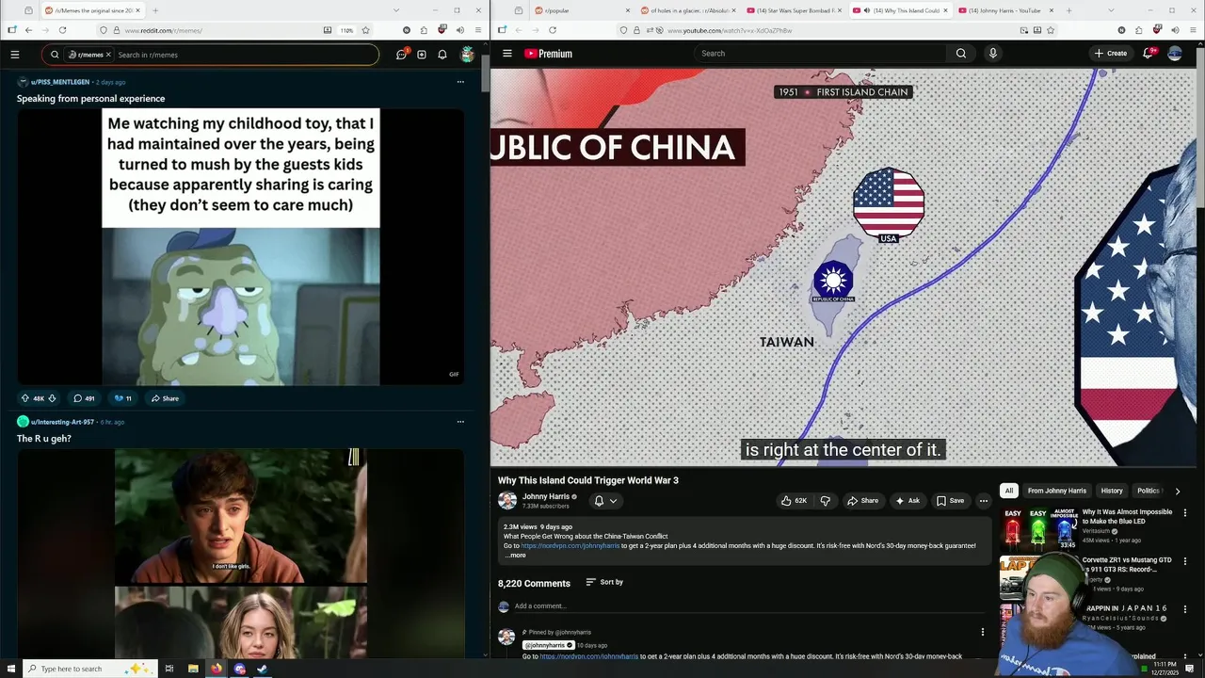This screenshot has height=678, width=1205.
Task: Click the Taiwan map video player
Action: click(x=845, y=267)
